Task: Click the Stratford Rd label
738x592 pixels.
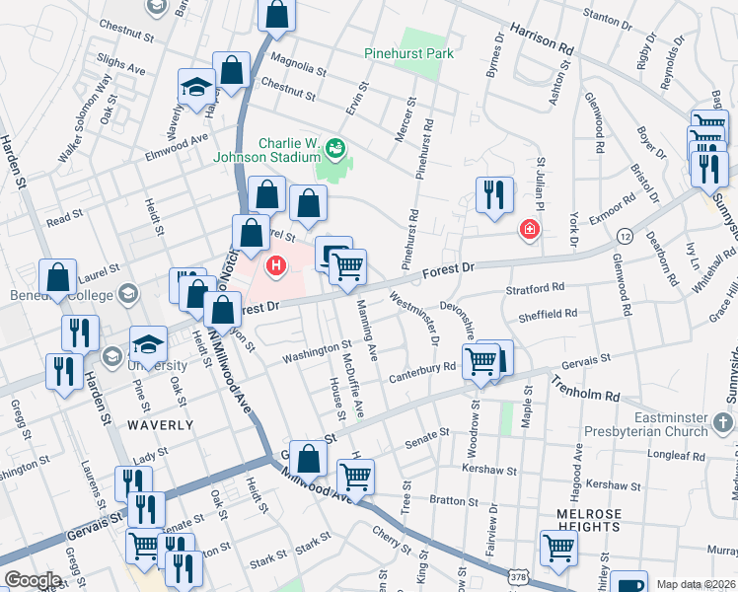Action: [535, 288]
